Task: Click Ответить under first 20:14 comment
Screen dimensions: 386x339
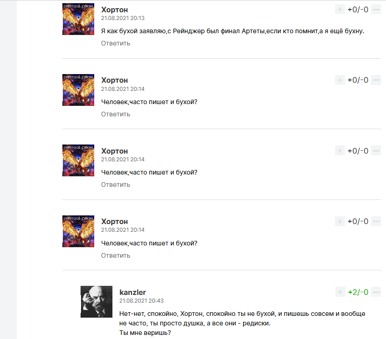Action: pos(116,114)
